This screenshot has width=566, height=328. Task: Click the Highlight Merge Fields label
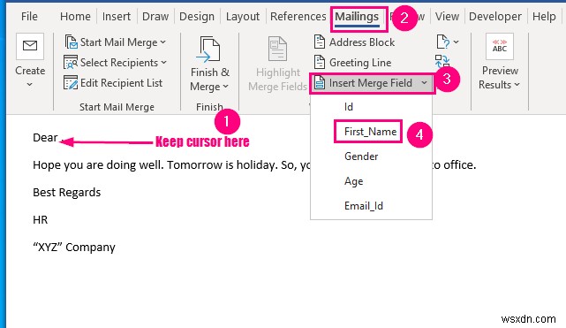277,80
